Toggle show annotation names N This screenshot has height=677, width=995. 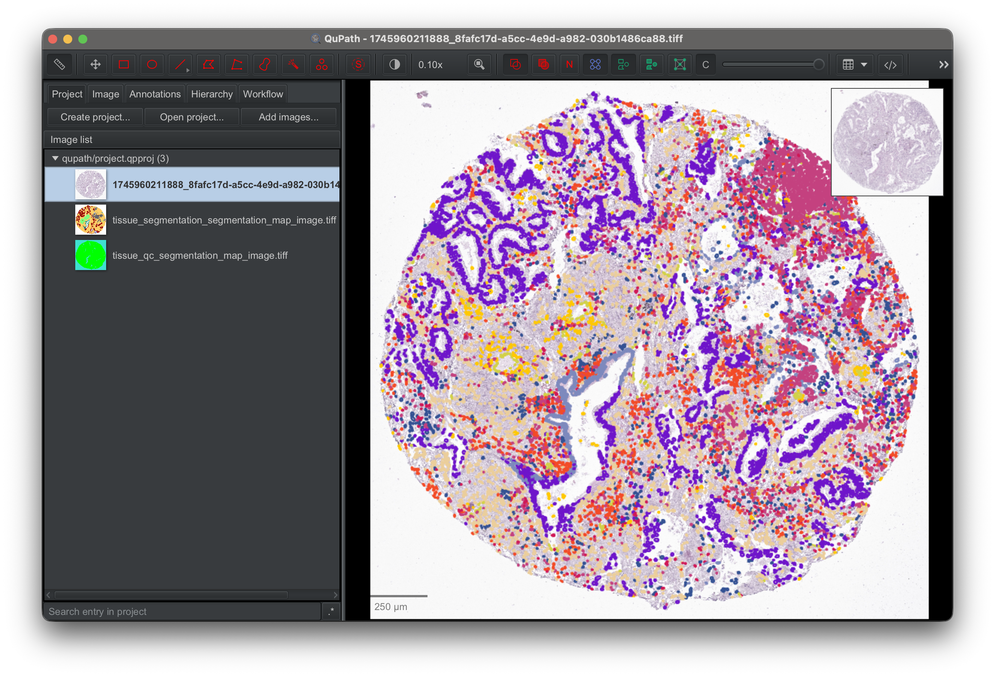569,65
